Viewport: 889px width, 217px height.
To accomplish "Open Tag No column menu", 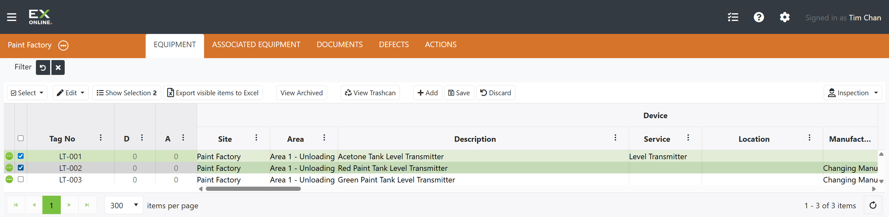I will pos(100,138).
